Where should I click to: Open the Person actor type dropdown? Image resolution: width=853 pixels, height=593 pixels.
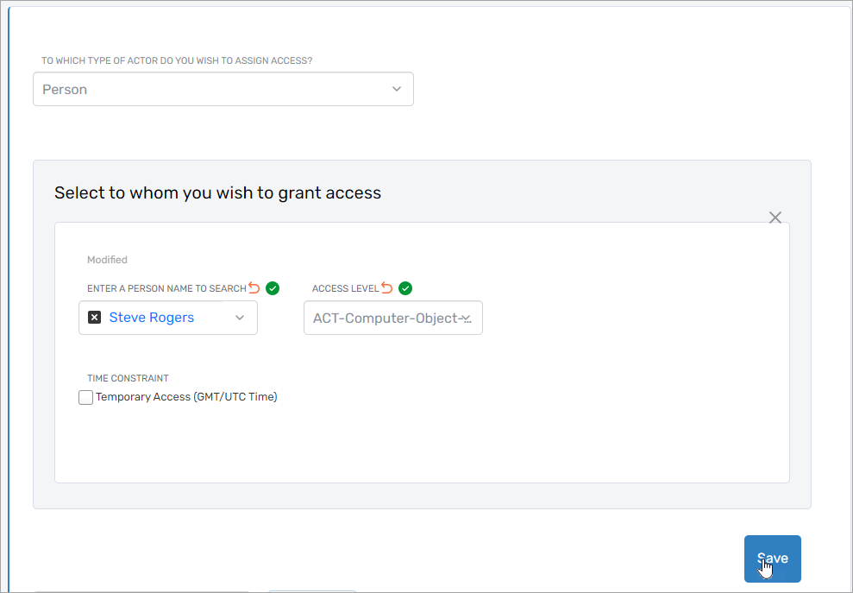click(x=223, y=89)
